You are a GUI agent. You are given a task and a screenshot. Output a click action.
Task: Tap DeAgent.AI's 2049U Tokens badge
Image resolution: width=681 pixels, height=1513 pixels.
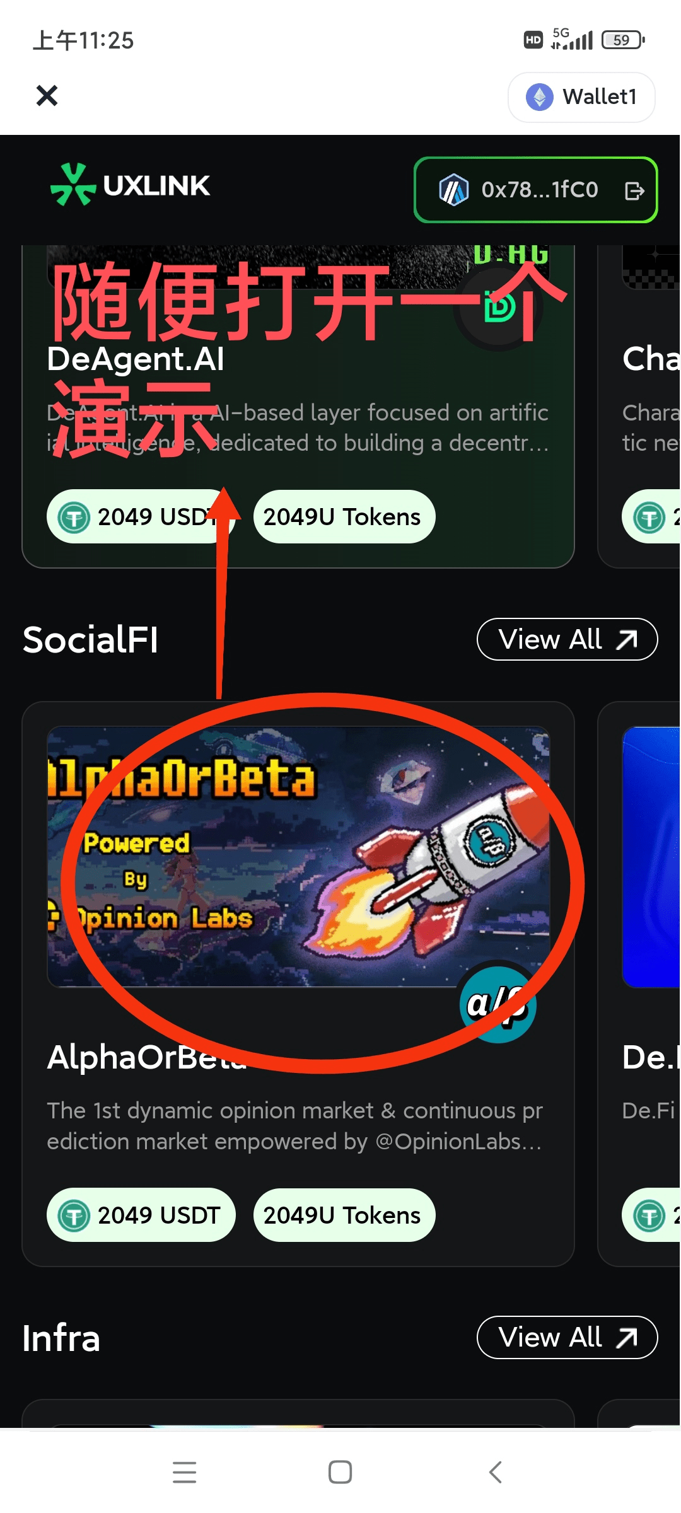pyautogui.click(x=344, y=517)
